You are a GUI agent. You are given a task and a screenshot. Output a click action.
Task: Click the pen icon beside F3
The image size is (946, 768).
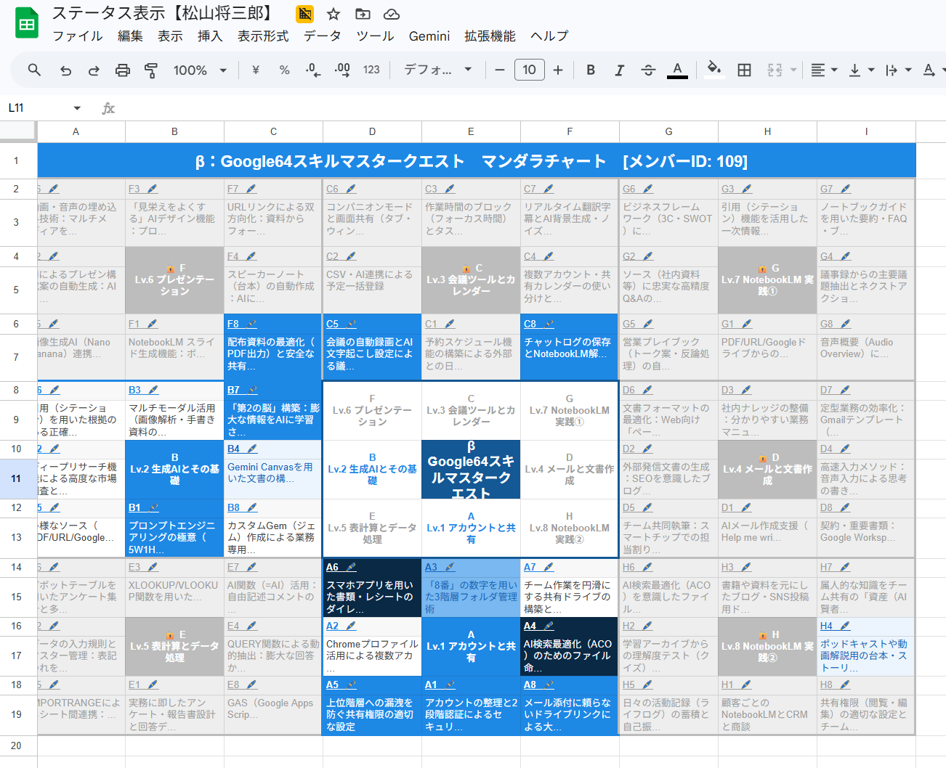tap(153, 189)
